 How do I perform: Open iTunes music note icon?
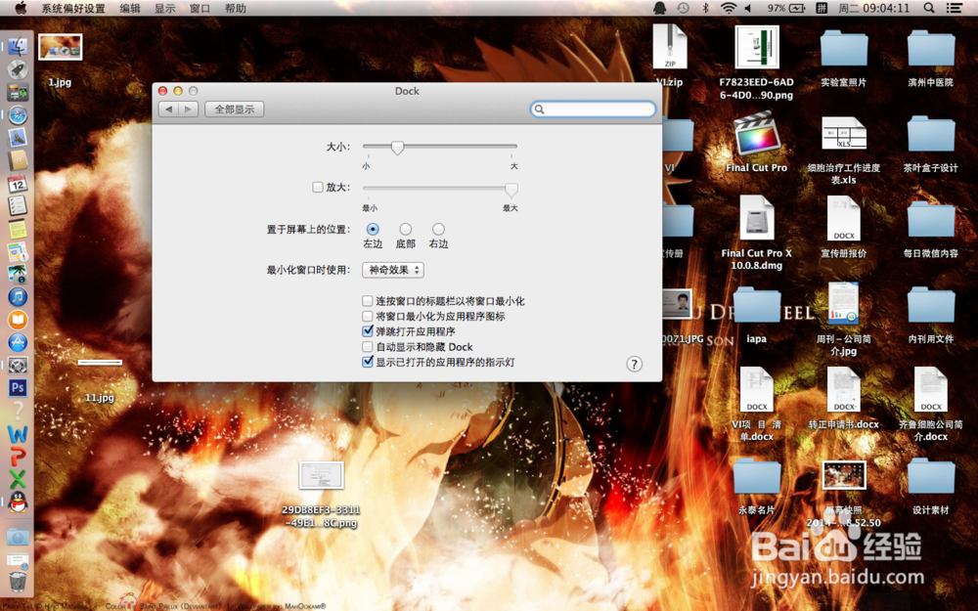pyautogui.click(x=18, y=297)
